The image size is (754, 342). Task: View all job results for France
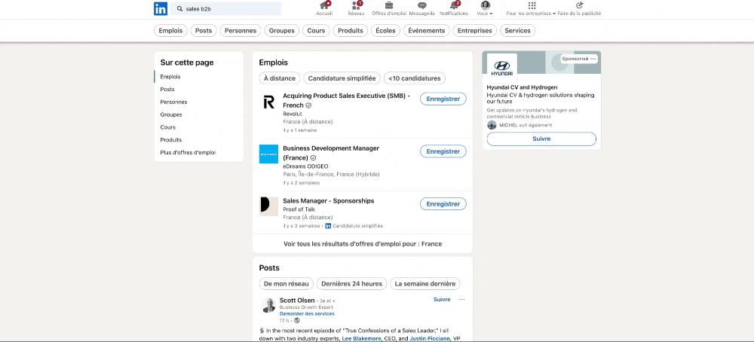(363, 244)
